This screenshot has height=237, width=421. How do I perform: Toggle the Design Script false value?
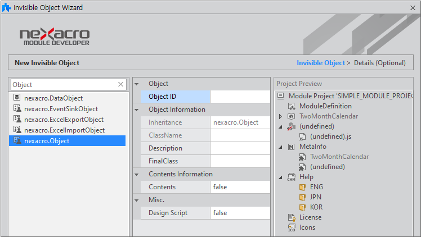pyautogui.click(x=239, y=213)
